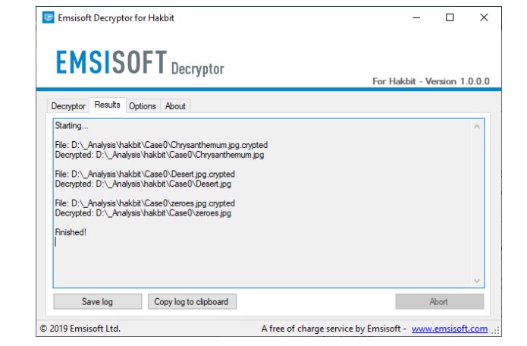Click the zeroes.jpg.crypted file line
Viewport: 527px width, 346px height.
pyautogui.click(x=145, y=203)
